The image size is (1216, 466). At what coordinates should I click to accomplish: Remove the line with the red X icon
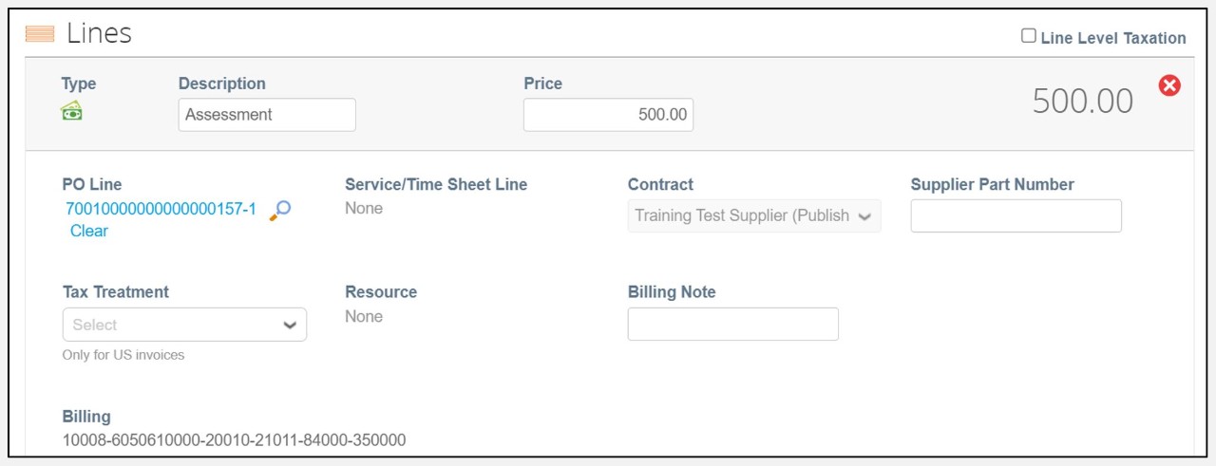(x=1169, y=86)
